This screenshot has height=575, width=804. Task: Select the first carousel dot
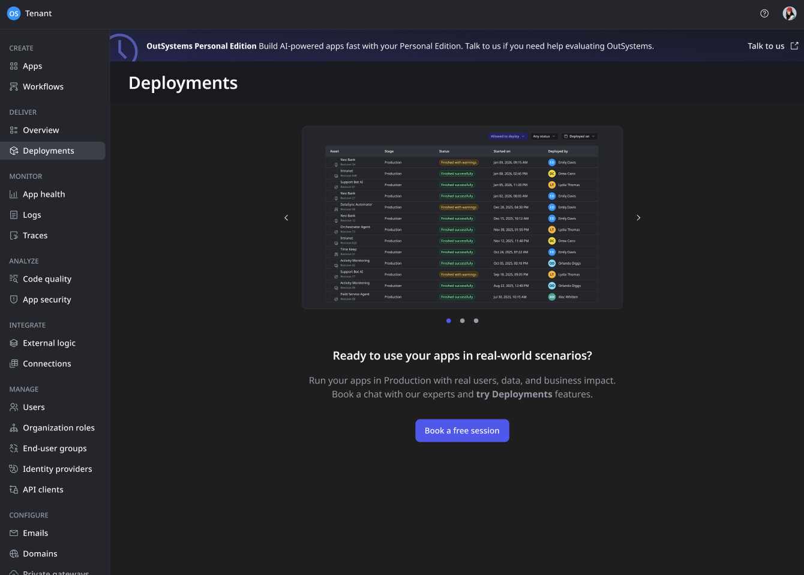449,321
